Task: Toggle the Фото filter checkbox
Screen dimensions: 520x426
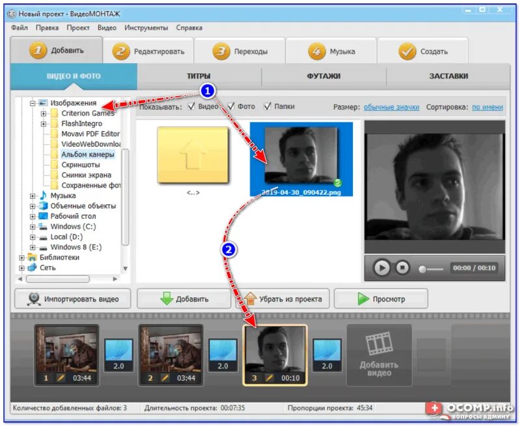Action: pos(231,106)
